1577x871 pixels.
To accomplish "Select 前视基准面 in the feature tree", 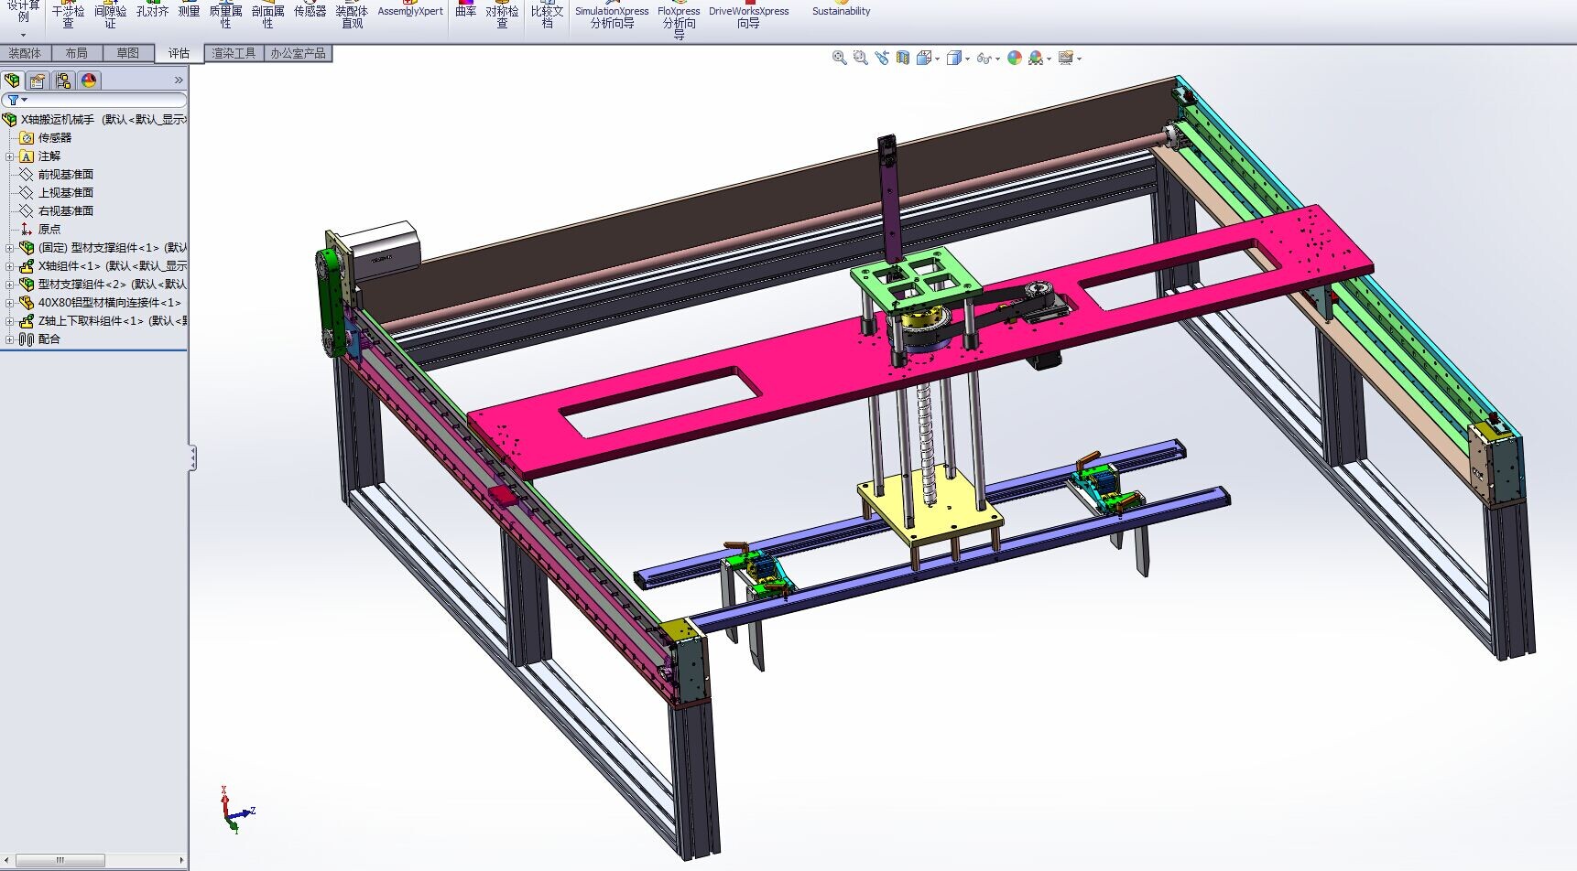I will tap(66, 175).
